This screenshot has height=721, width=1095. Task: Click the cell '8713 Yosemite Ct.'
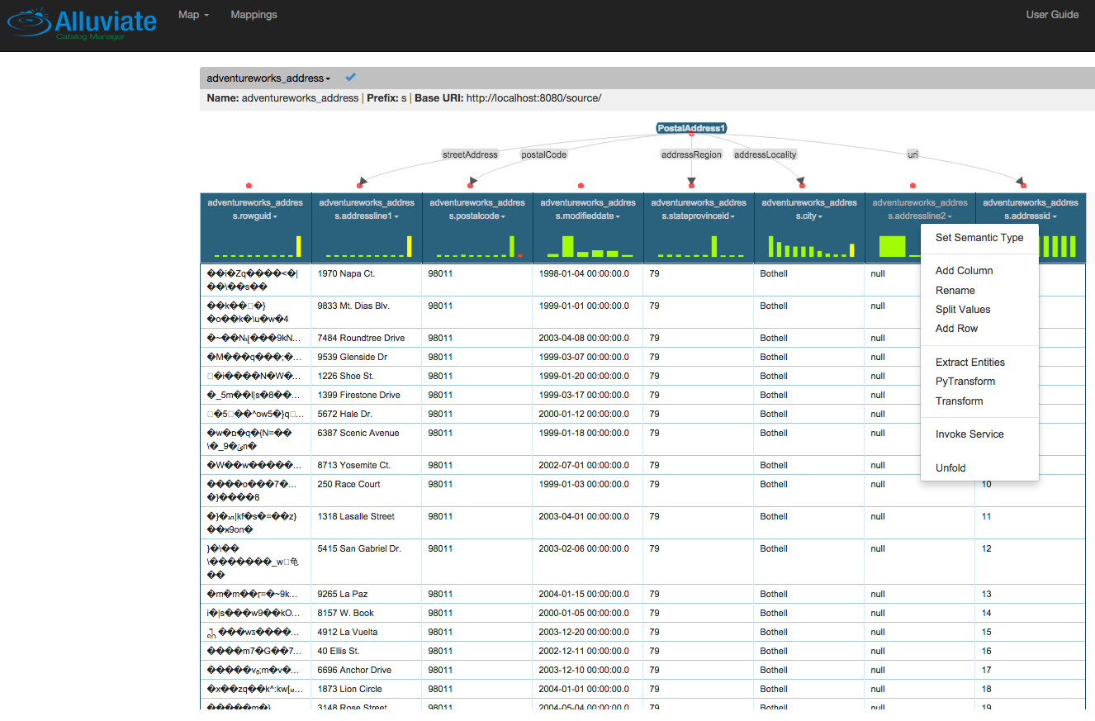(367, 465)
